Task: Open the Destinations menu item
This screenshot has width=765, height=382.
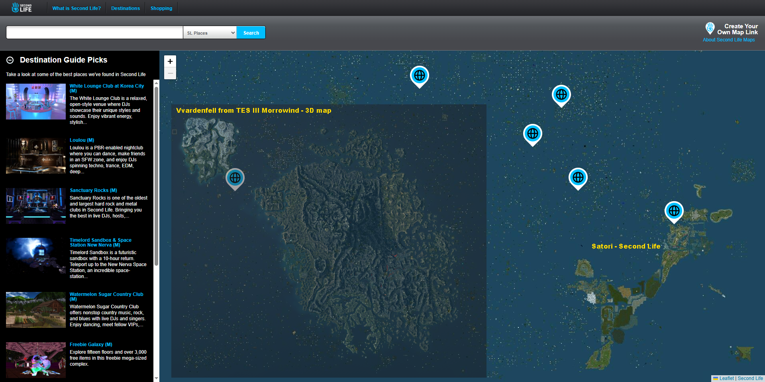Action: tap(126, 8)
